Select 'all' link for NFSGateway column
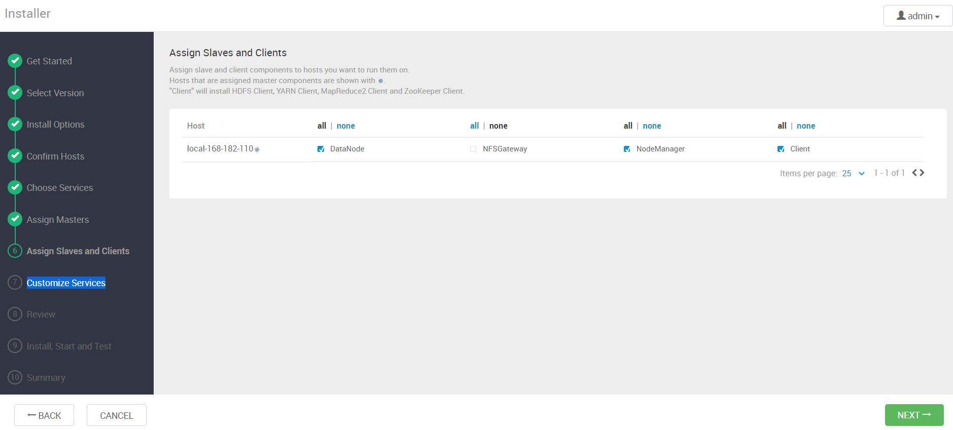 pos(474,126)
